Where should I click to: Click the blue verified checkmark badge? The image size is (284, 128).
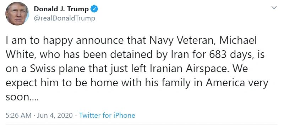tap(94, 9)
